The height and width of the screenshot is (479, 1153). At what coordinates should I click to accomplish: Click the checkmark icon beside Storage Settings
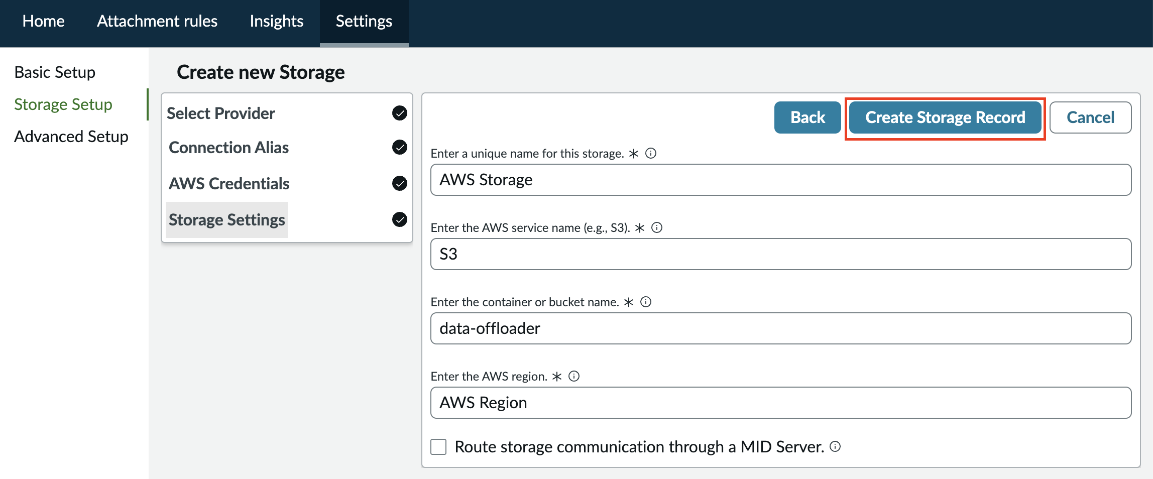pyautogui.click(x=400, y=219)
